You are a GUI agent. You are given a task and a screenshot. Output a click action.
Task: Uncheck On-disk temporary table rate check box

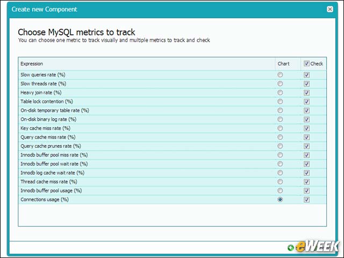click(x=306, y=111)
